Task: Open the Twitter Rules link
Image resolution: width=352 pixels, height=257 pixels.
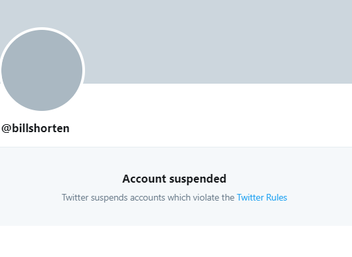Action: (262, 197)
